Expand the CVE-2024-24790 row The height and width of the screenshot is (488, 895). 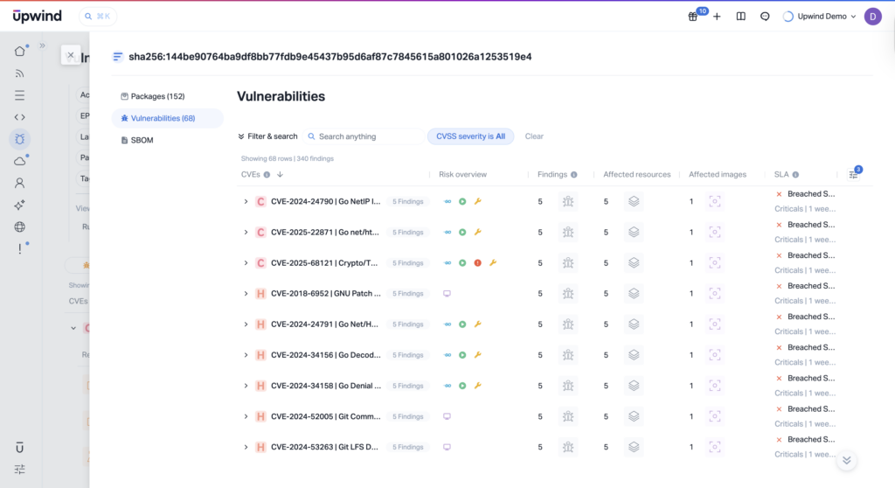(246, 202)
